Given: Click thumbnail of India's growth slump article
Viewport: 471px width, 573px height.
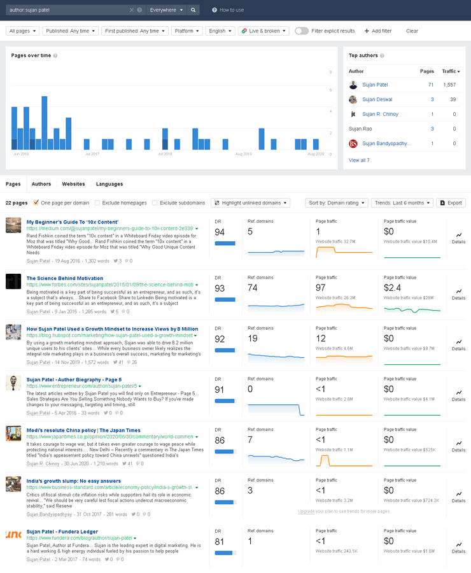Looking at the screenshot, I should coord(13,485).
